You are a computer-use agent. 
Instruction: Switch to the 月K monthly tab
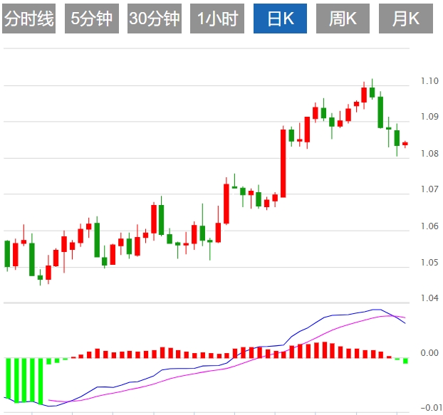(x=406, y=19)
